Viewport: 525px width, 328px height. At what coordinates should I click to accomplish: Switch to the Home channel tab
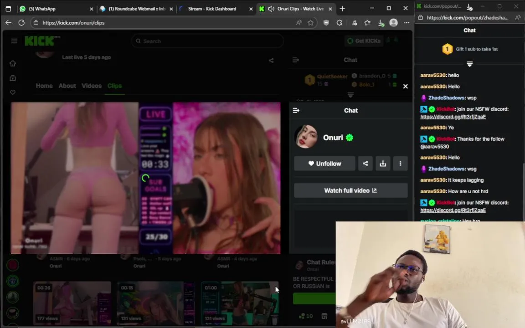(x=44, y=86)
